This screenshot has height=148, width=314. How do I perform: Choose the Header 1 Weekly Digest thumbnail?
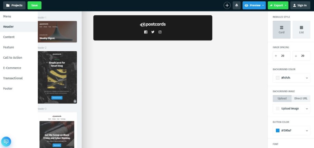coord(57,32)
